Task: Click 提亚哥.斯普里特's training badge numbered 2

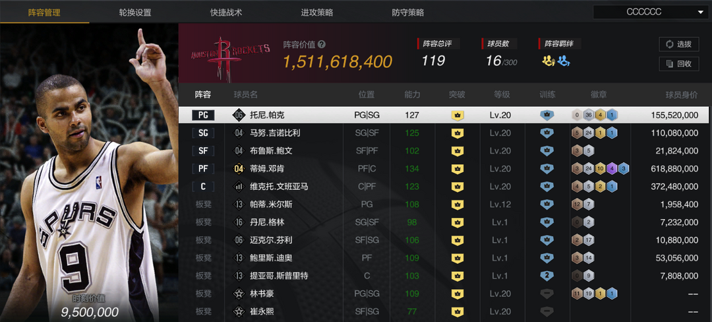Action: (547, 276)
